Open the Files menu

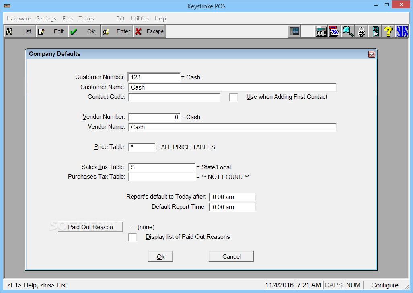68,18
